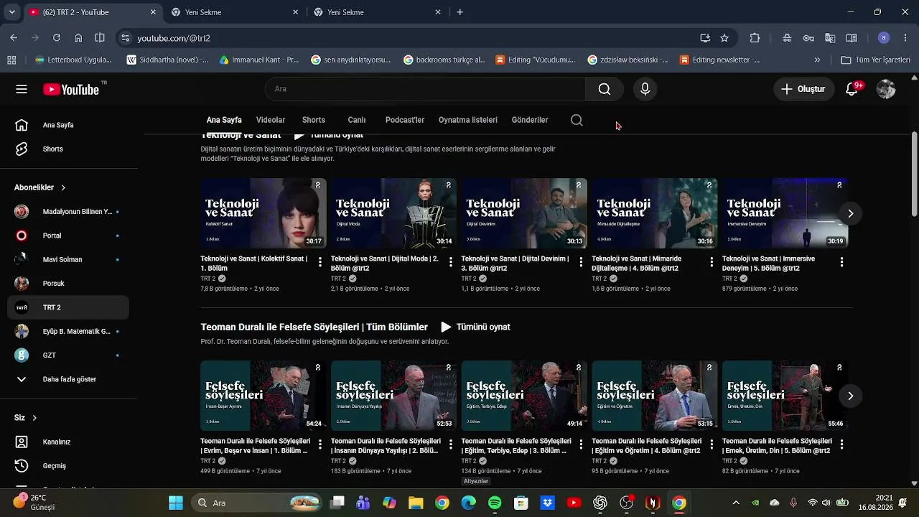Open the password key extension icon
The image size is (919, 517).
click(808, 38)
